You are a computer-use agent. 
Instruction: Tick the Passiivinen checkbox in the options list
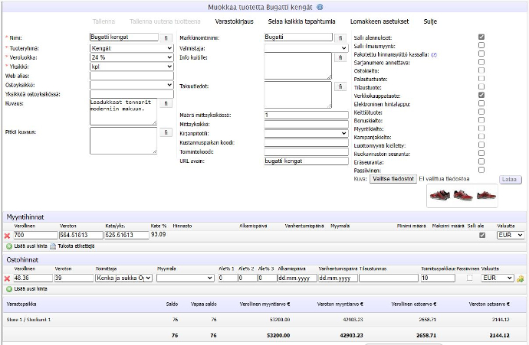point(481,170)
